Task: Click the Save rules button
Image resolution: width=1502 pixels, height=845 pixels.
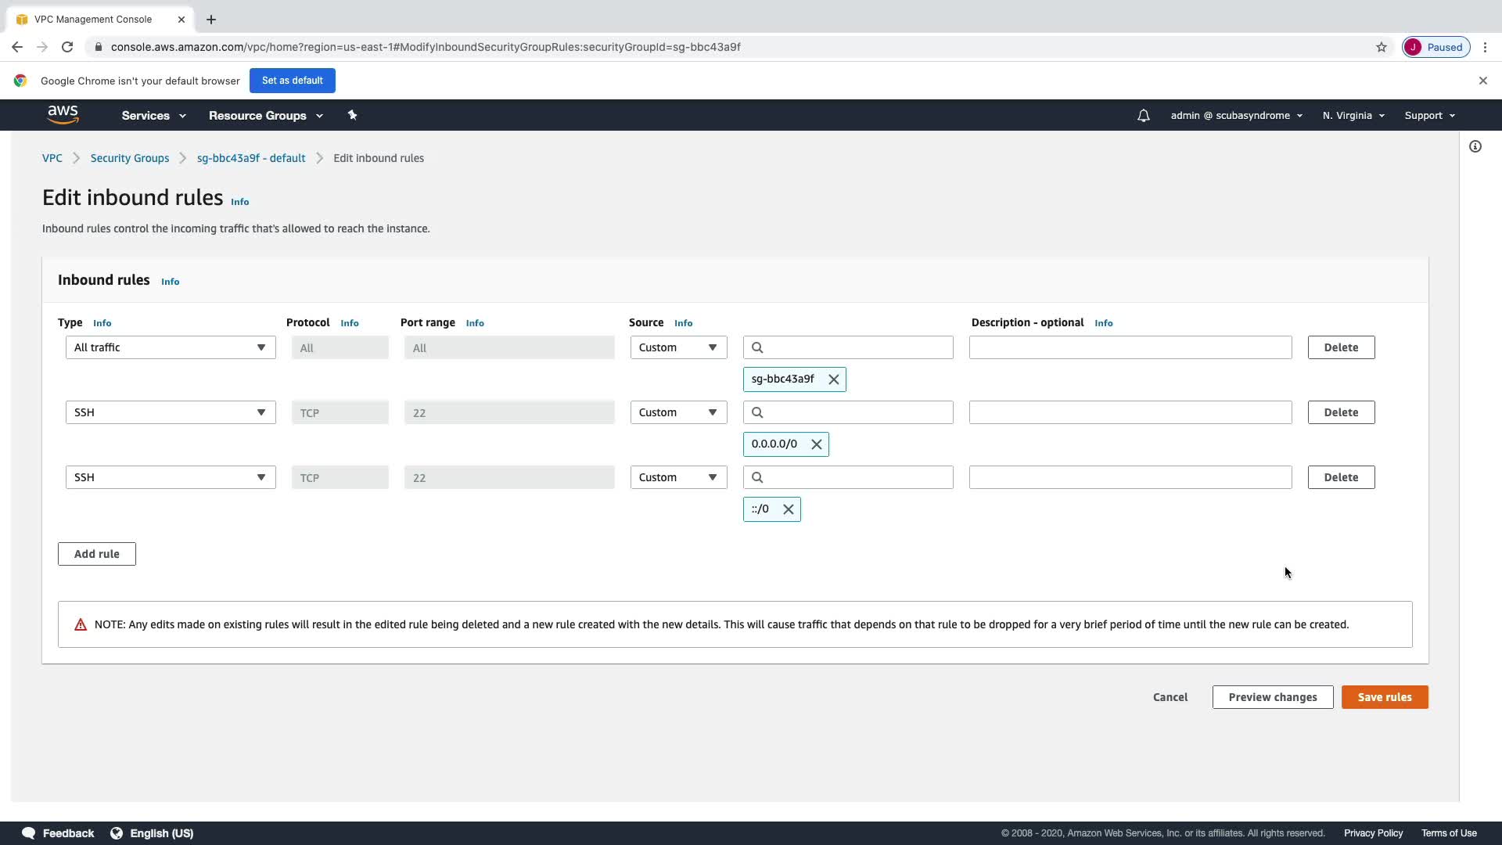Action: [x=1384, y=697]
